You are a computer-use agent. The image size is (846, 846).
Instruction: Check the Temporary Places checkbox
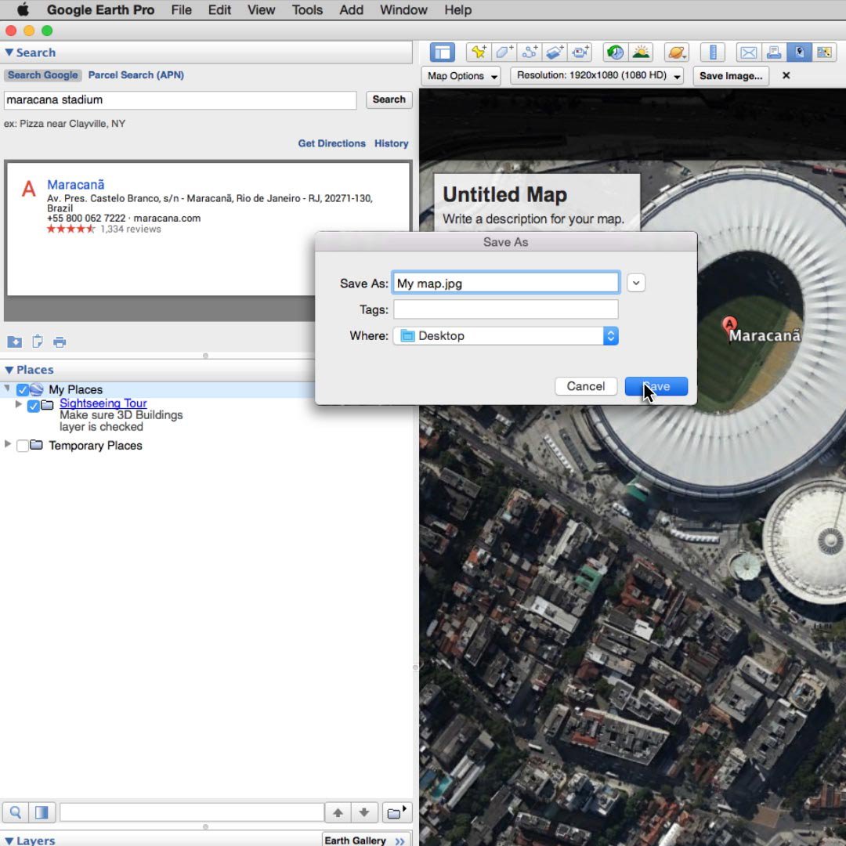pyautogui.click(x=22, y=446)
